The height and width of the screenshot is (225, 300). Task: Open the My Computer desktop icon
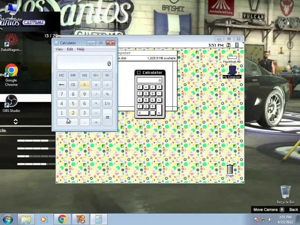click(x=11, y=12)
